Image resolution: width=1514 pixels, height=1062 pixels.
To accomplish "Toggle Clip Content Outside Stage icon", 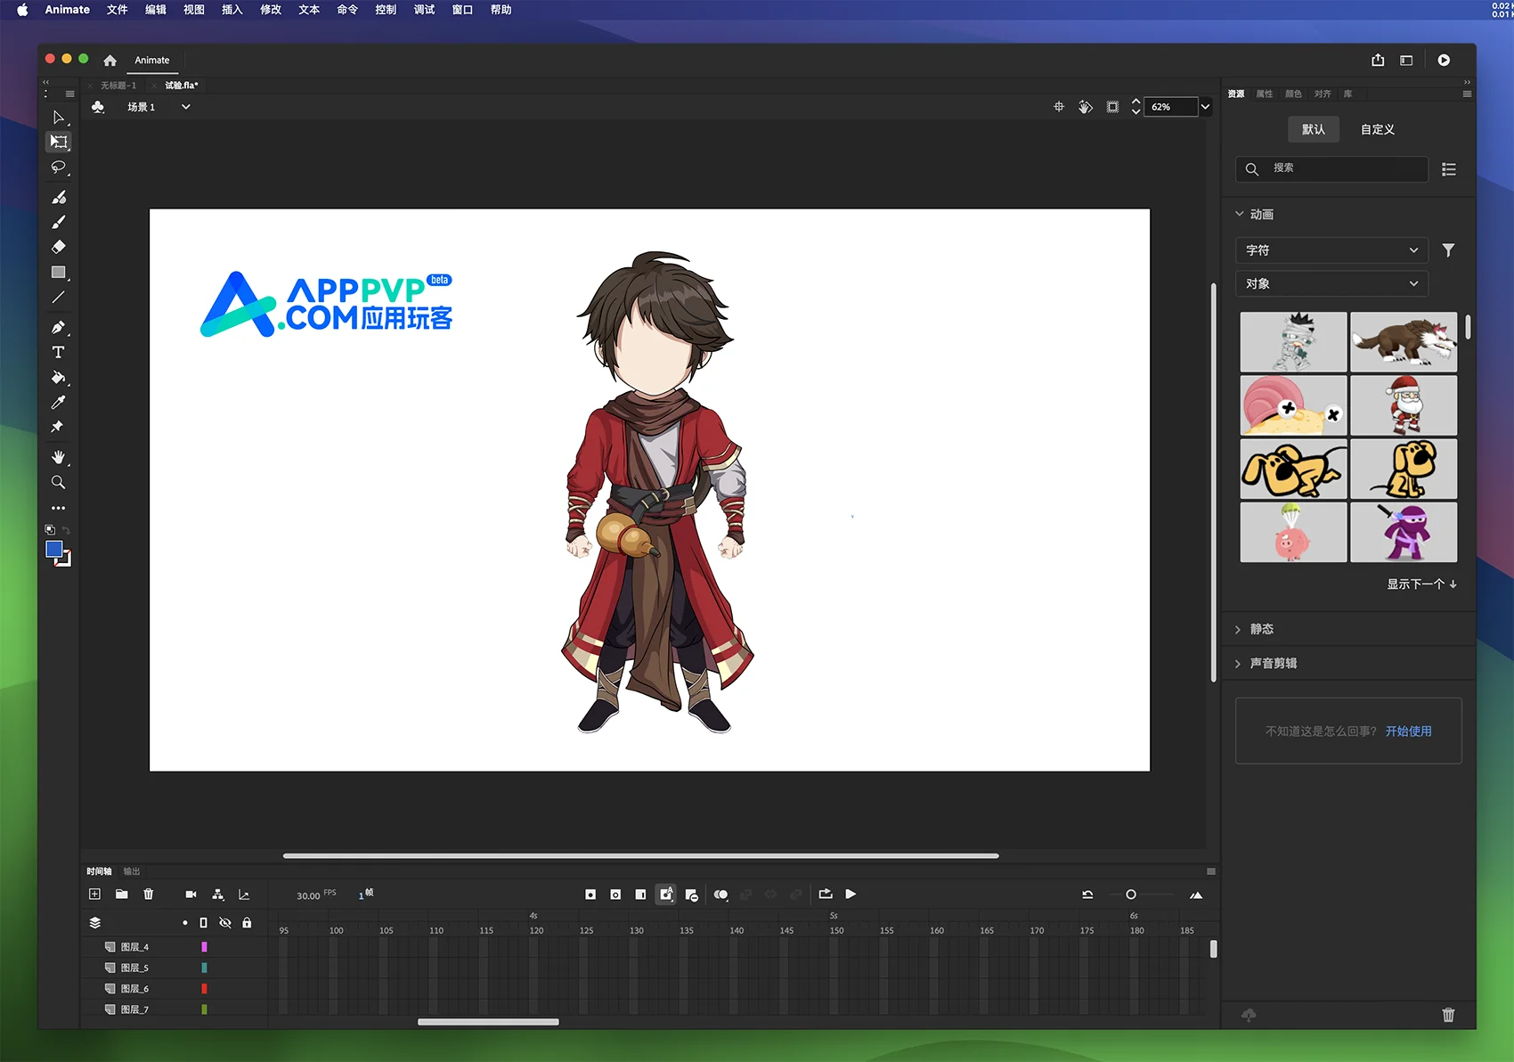I will [1112, 107].
